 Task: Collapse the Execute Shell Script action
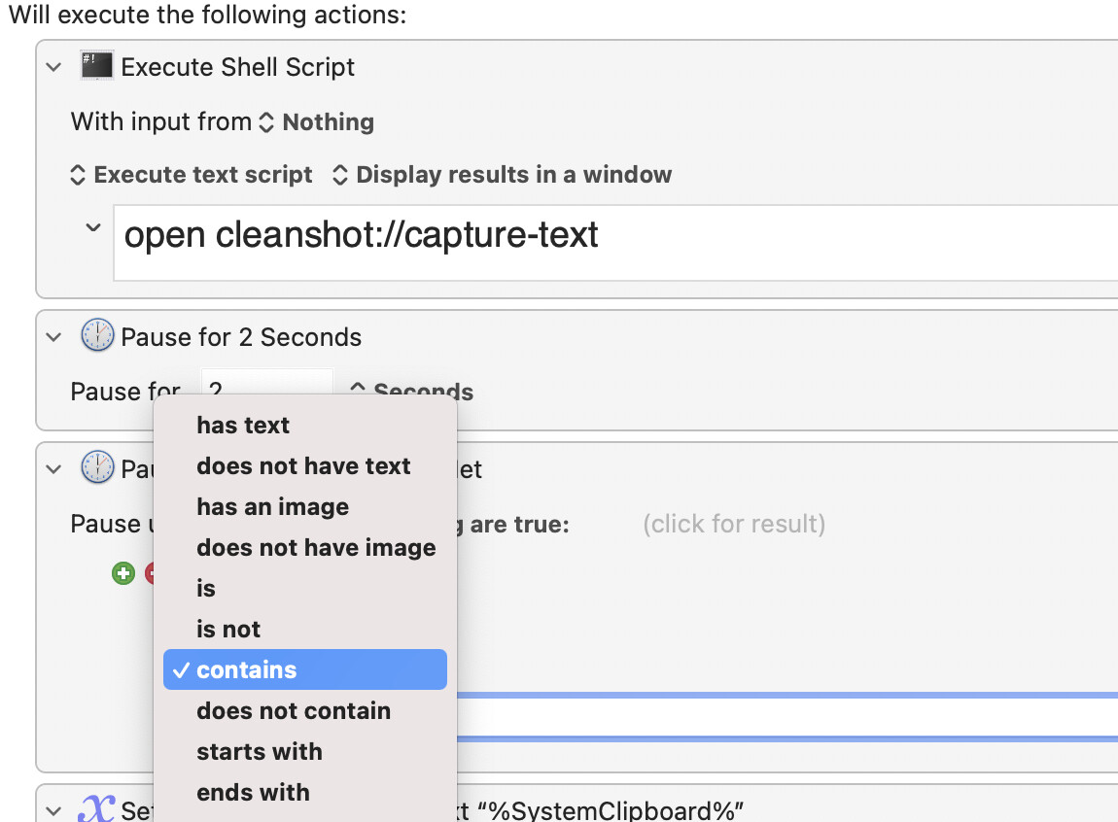pyautogui.click(x=53, y=68)
